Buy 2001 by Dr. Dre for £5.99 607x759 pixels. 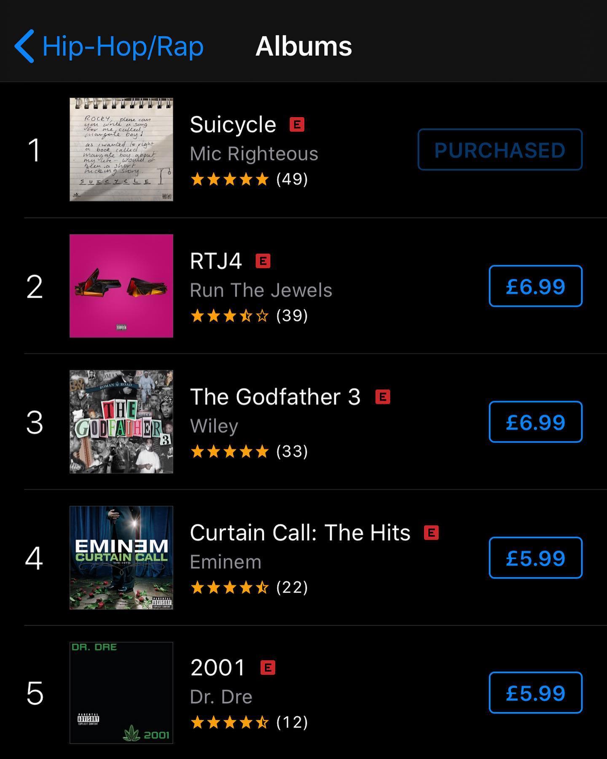point(535,693)
